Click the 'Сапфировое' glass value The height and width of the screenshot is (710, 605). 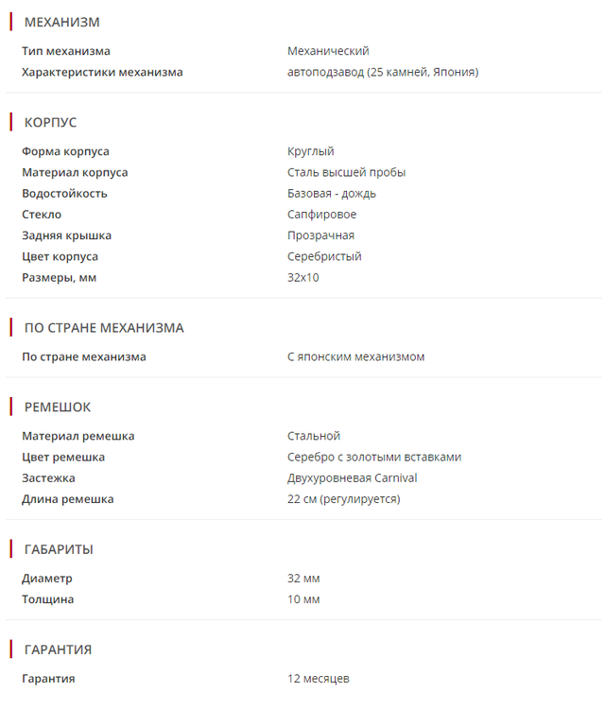(x=322, y=215)
